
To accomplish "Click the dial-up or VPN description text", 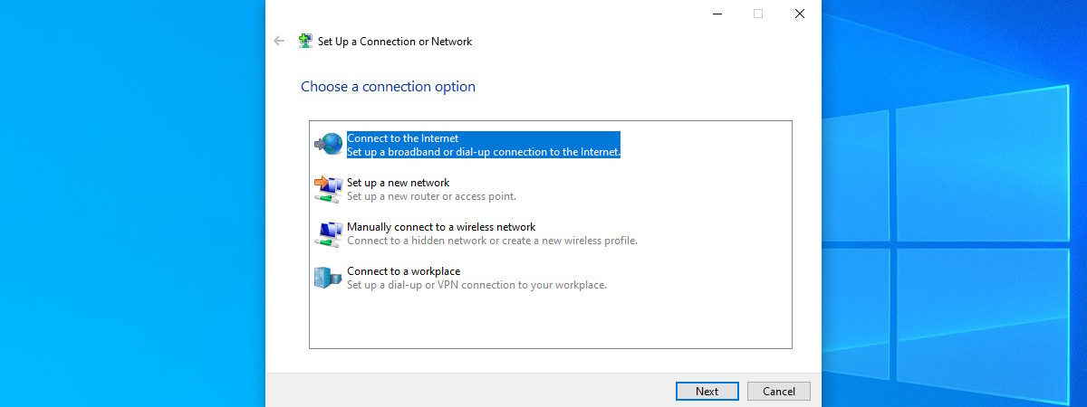I will click(x=476, y=285).
